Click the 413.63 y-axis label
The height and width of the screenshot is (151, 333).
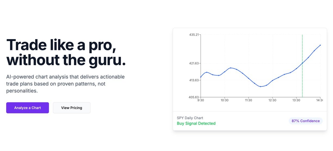coord(194,80)
